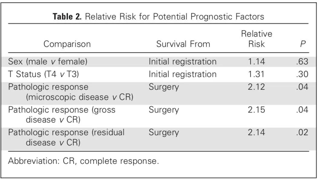Image resolution: width=320 pixels, height=182 pixels.
Task: Click the .30 P value
Action: [x=302, y=74]
